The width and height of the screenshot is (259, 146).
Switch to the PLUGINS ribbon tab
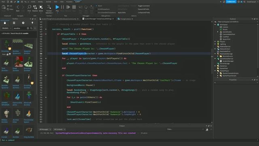coord(69,2)
